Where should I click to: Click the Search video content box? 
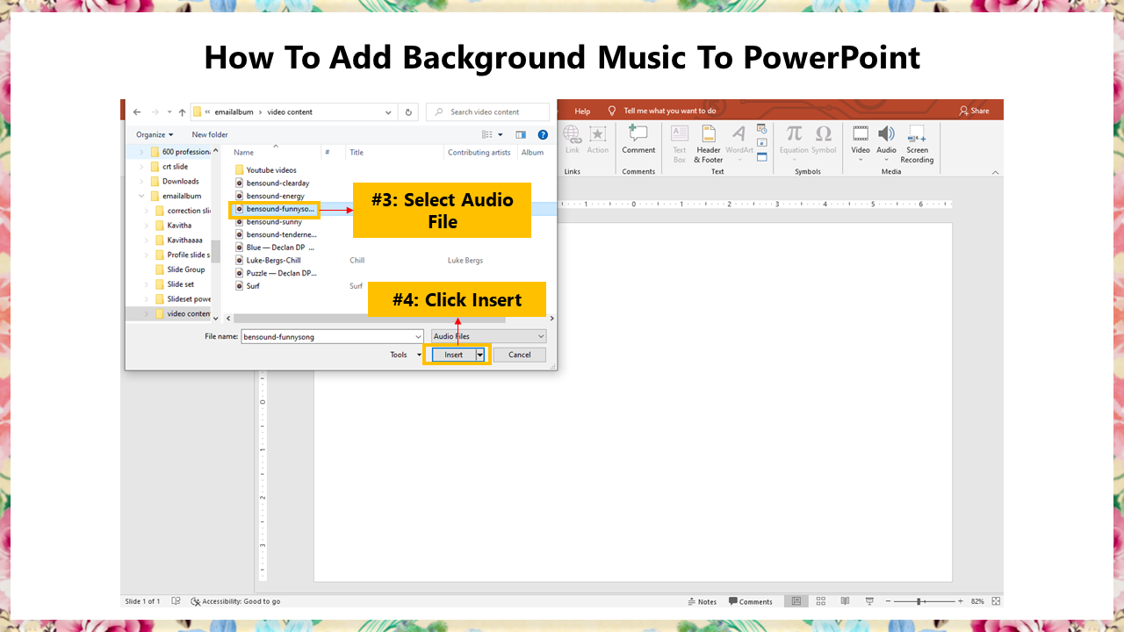(x=487, y=112)
